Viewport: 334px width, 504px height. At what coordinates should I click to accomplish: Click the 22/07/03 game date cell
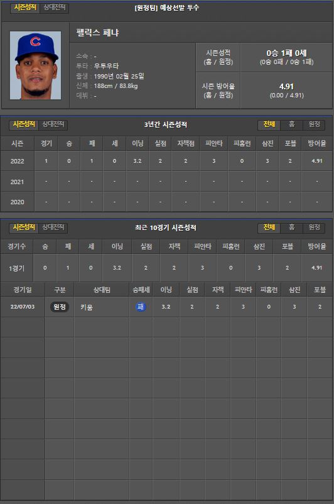click(x=23, y=307)
